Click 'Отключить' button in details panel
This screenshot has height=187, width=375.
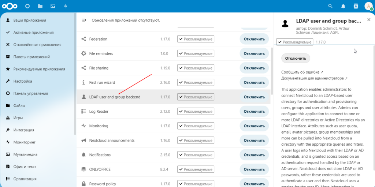(296, 58)
